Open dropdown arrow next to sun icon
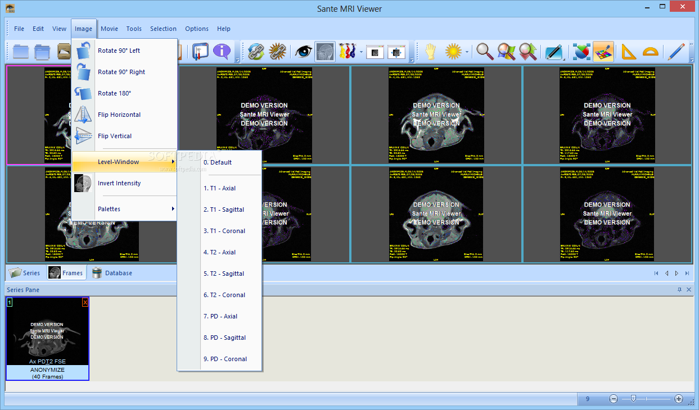This screenshot has width=699, height=410. tap(467, 52)
